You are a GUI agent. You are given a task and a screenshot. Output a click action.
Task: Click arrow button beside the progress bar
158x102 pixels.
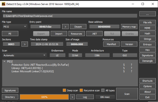tap(72, 97)
